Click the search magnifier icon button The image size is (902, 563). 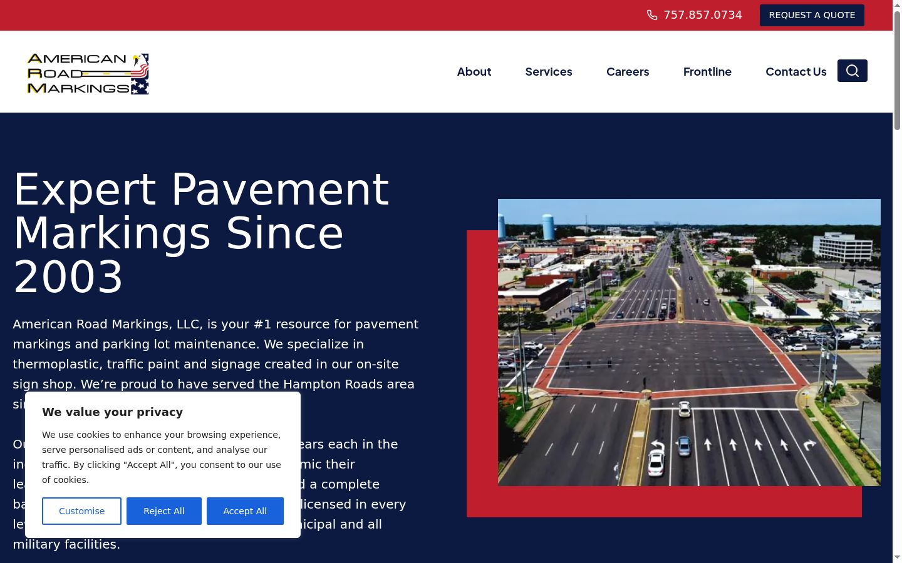[852, 71]
